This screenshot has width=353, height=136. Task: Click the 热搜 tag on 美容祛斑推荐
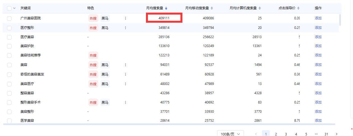coord(93,55)
